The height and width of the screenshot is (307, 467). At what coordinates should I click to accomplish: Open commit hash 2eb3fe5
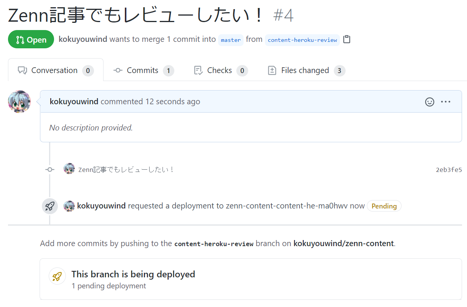449,170
